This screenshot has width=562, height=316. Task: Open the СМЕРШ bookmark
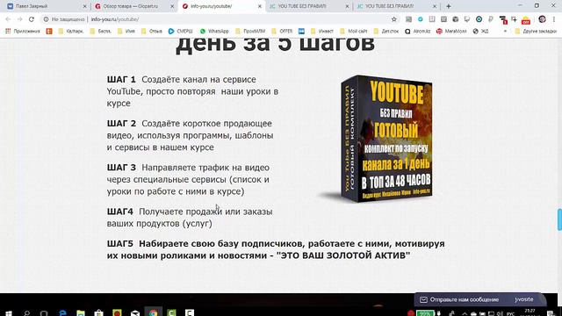(180, 32)
